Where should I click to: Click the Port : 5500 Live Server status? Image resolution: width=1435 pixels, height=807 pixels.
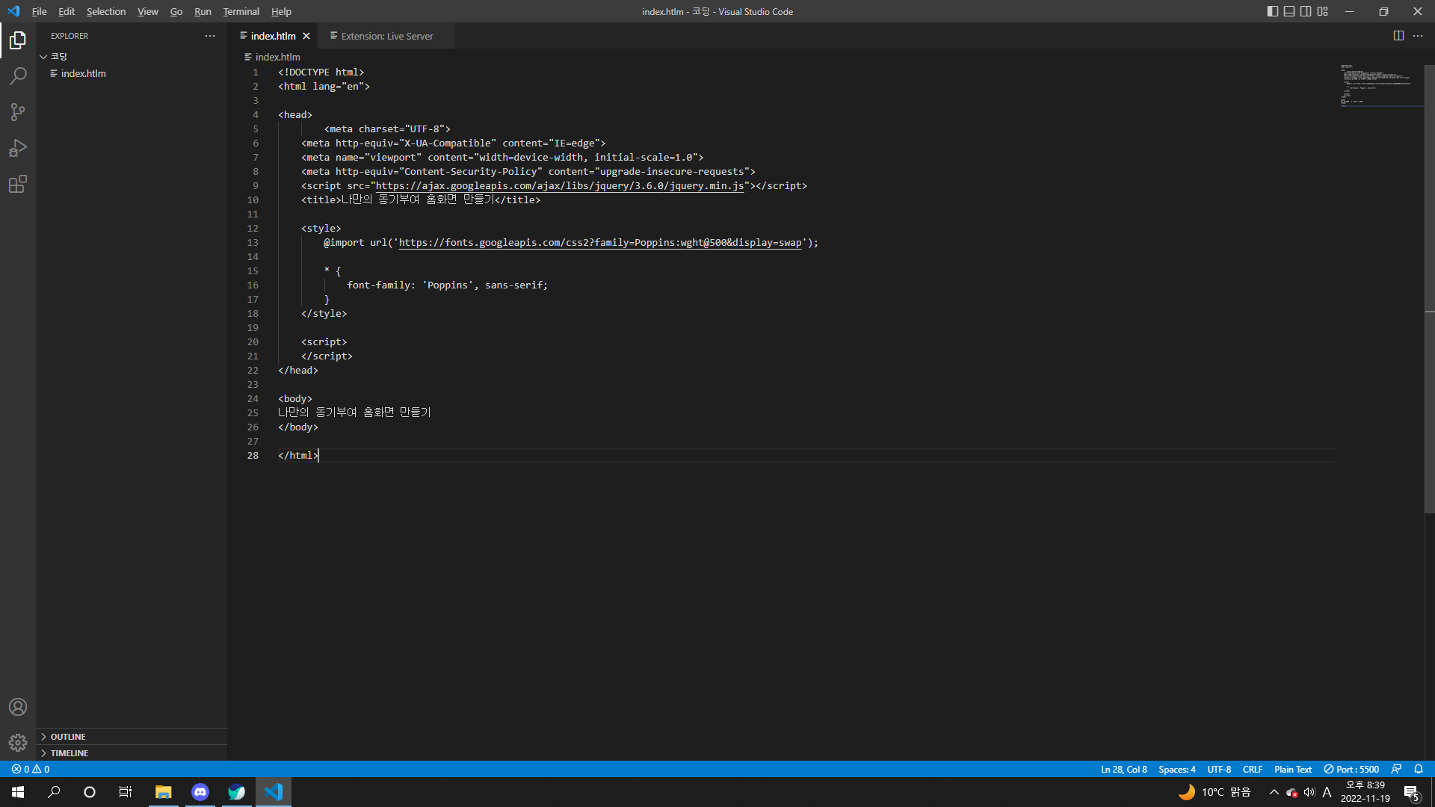(x=1351, y=769)
